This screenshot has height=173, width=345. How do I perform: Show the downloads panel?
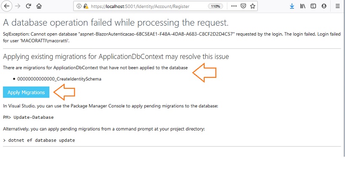(x=292, y=6)
